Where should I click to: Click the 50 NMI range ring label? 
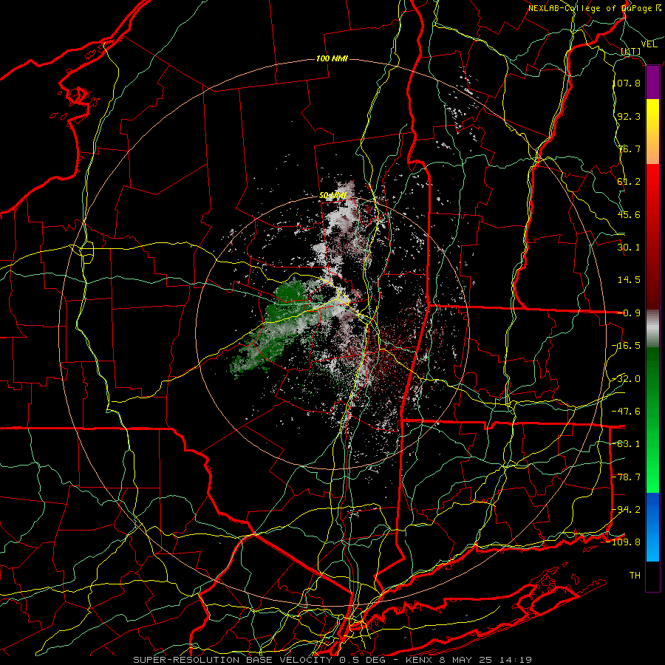(333, 195)
